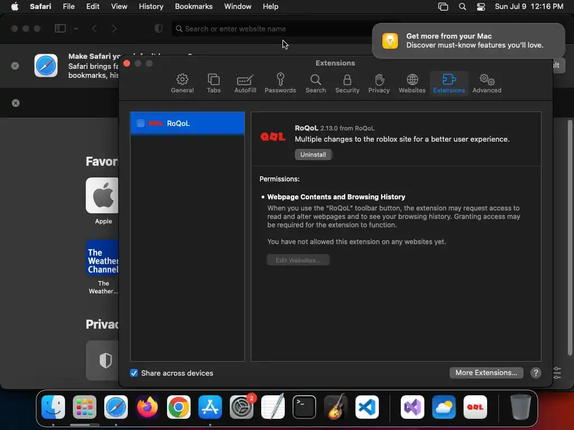
Task: Click the Safari start page scrollbar
Action: pos(570,237)
